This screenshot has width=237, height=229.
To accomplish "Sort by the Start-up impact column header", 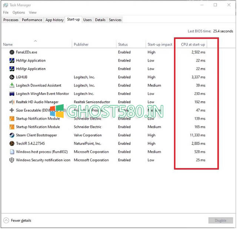I will click(x=160, y=45).
